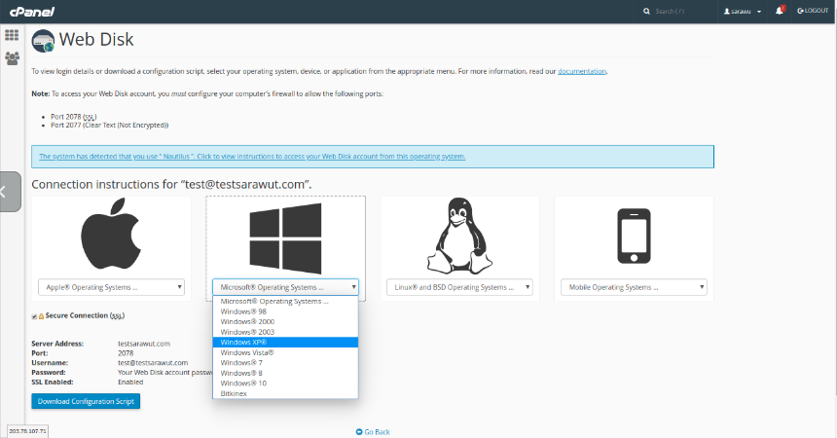Click the Windows logo icon
Image resolution: width=837 pixels, height=438 pixels.
tap(285, 237)
